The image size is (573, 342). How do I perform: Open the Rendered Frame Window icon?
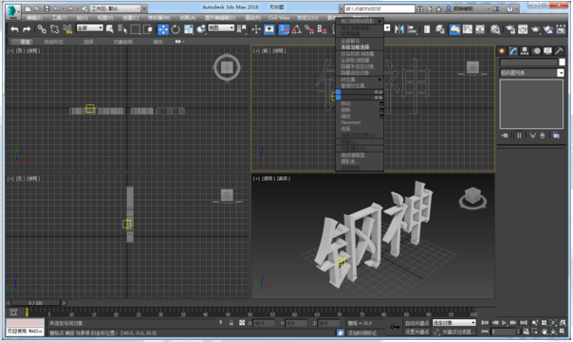click(x=523, y=29)
